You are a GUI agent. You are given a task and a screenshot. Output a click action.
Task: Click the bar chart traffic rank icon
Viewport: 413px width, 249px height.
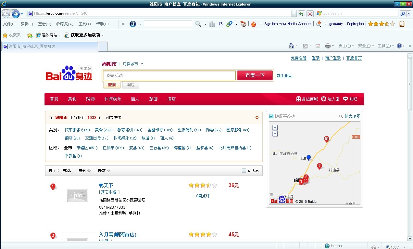pyautogui.click(x=212, y=24)
